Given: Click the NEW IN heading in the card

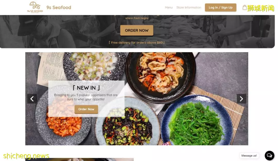Looking at the screenshot, I should point(86,88).
